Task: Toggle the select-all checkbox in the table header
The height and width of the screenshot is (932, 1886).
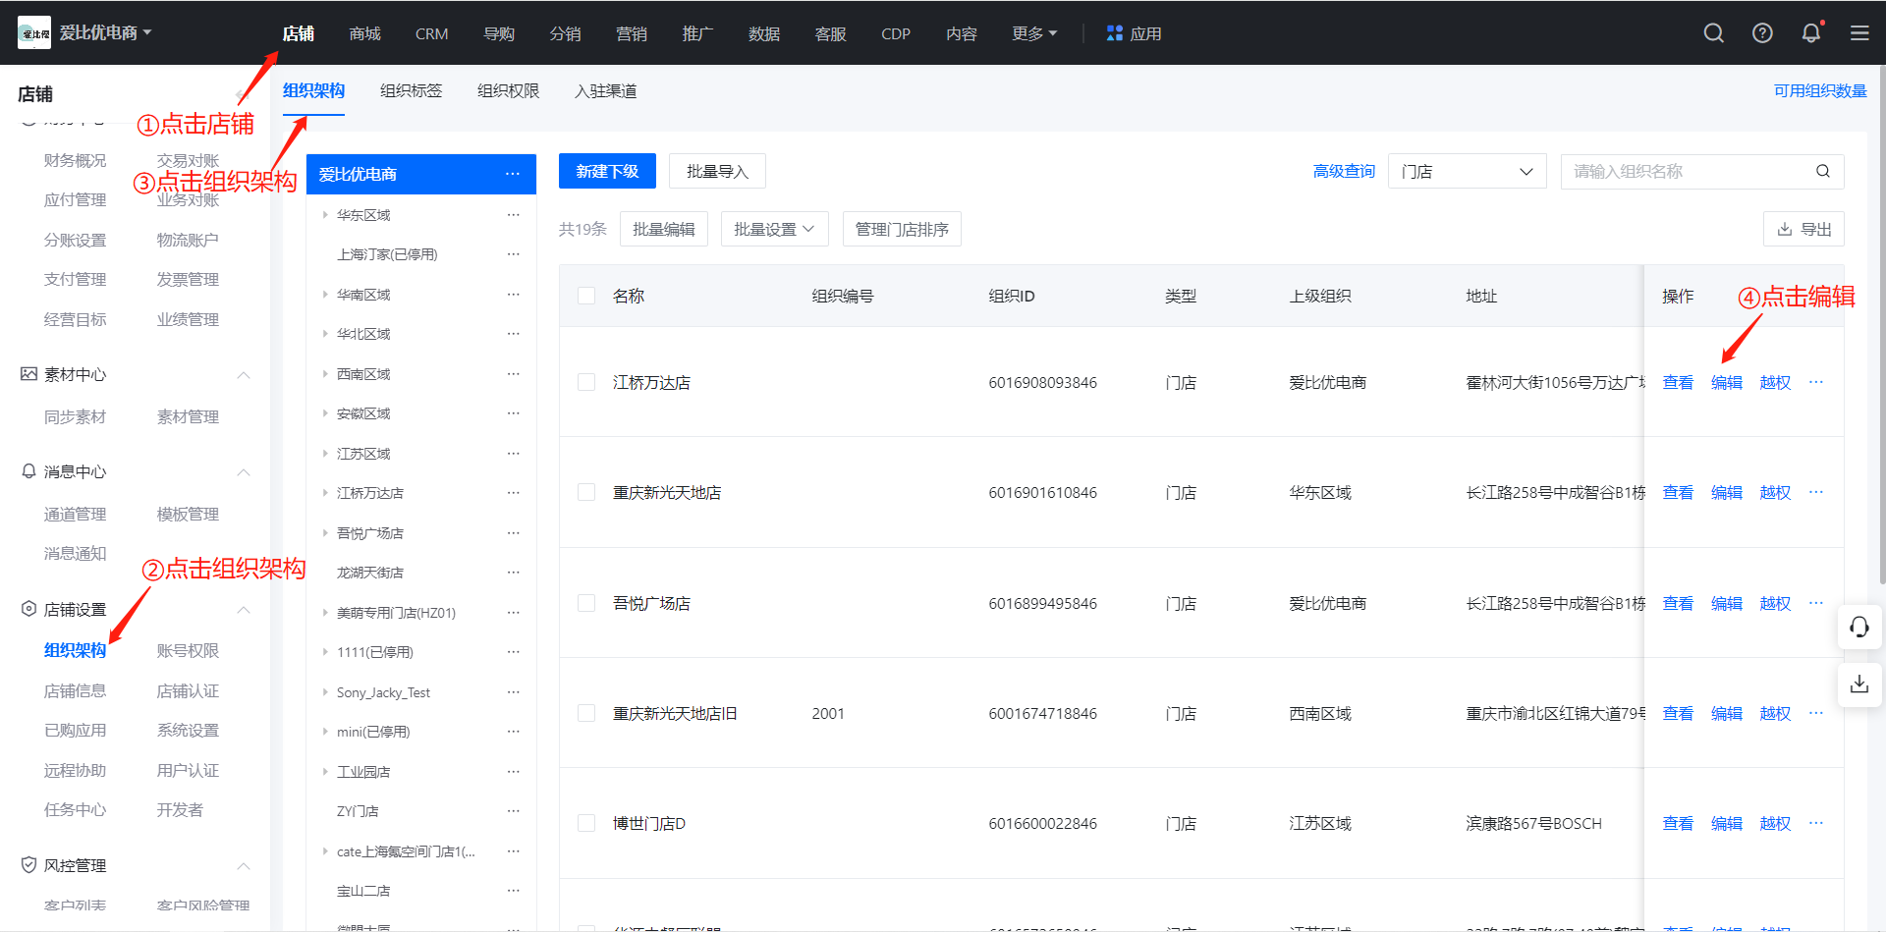Action: click(x=586, y=296)
